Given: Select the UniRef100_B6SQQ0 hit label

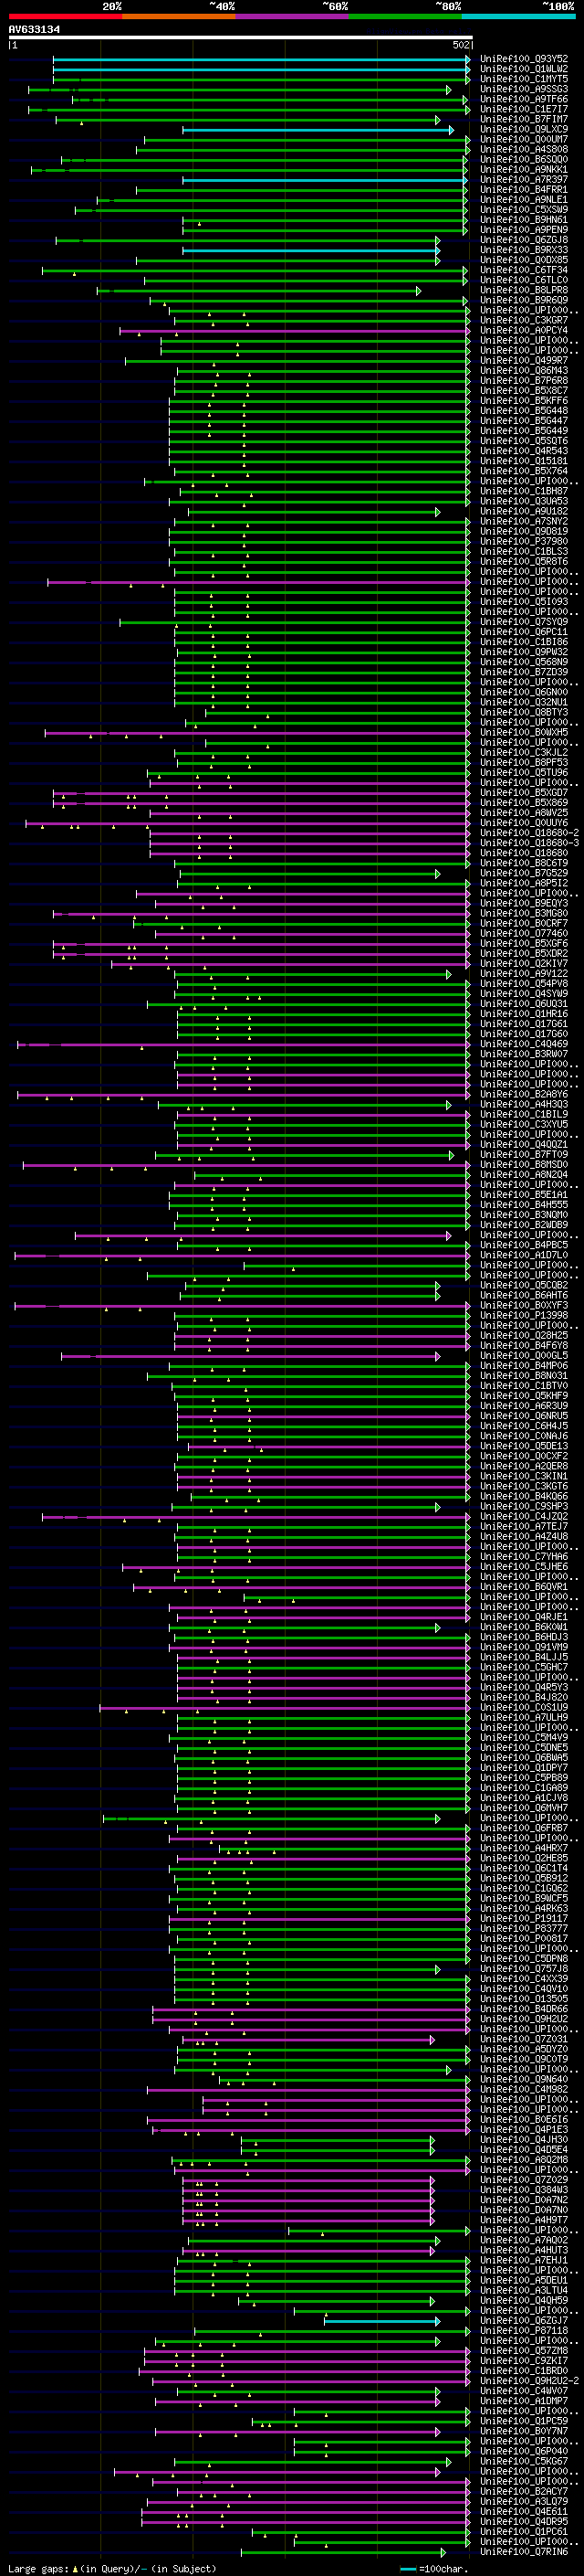Looking at the screenshot, I should click(x=523, y=159).
